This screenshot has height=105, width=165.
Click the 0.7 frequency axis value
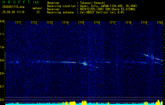(2, 87)
